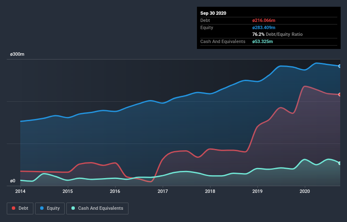Click the 2017 x-axis label
The image size is (347, 222).
pyautogui.click(x=163, y=191)
